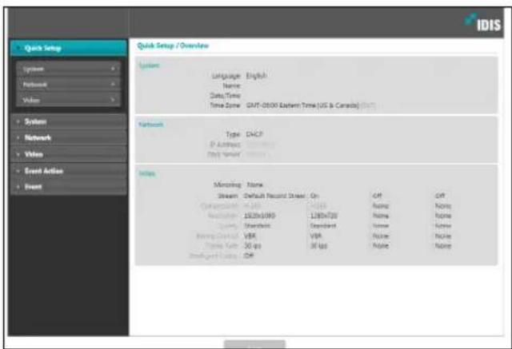Click the resolution value 1280x720
This screenshot has height=349, width=512.
click(x=324, y=216)
